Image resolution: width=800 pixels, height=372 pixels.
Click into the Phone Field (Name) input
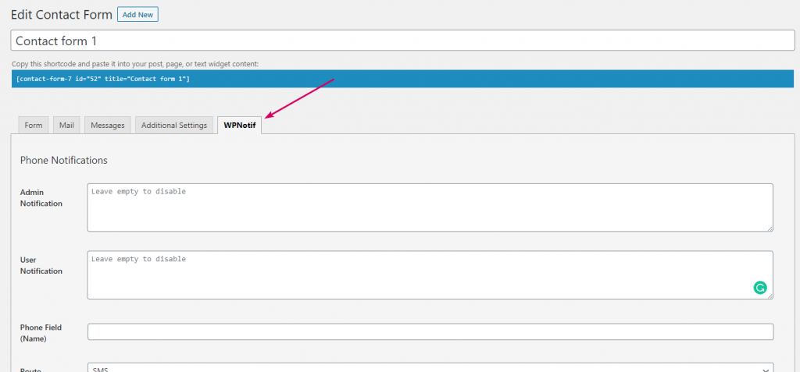[x=430, y=332]
